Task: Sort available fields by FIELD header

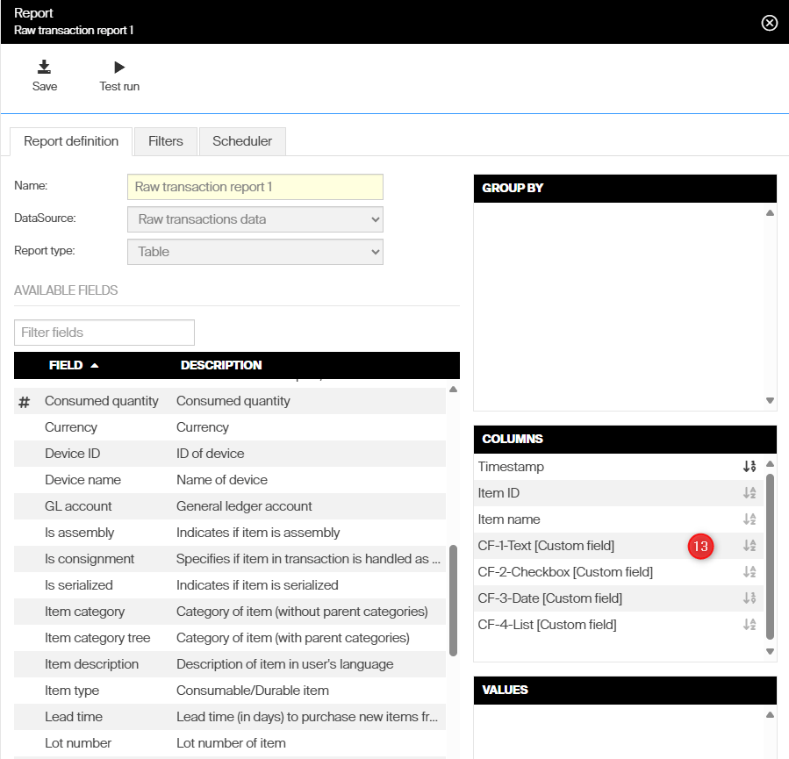Action: click(x=67, y=365)
